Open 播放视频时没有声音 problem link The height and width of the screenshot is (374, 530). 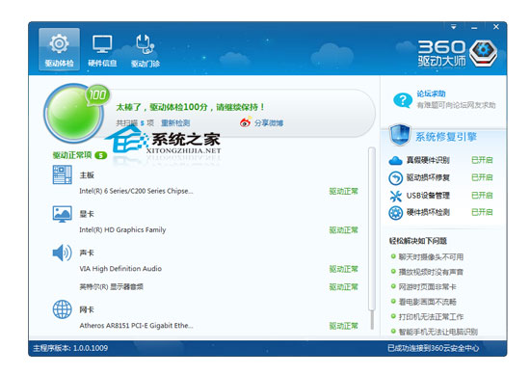click(x=431, y=272)
